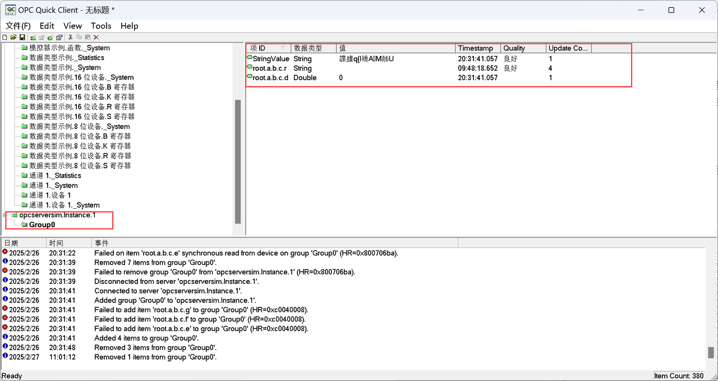Viewport: 718px width, 381px height.
Task: Click the event log scrollbar thumb
Action: point(711,352)
